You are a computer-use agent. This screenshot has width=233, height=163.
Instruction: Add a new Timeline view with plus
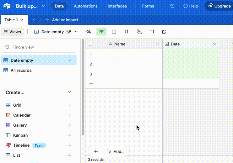click(69, 145)
